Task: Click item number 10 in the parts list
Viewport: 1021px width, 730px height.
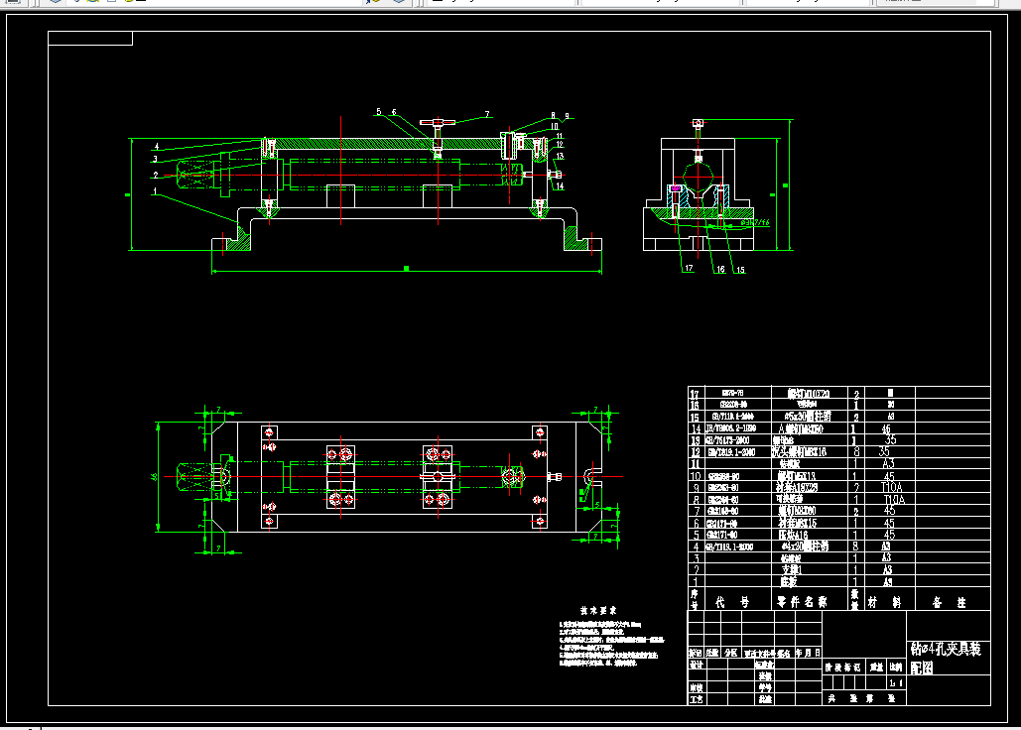Action: tap(695, 476)
